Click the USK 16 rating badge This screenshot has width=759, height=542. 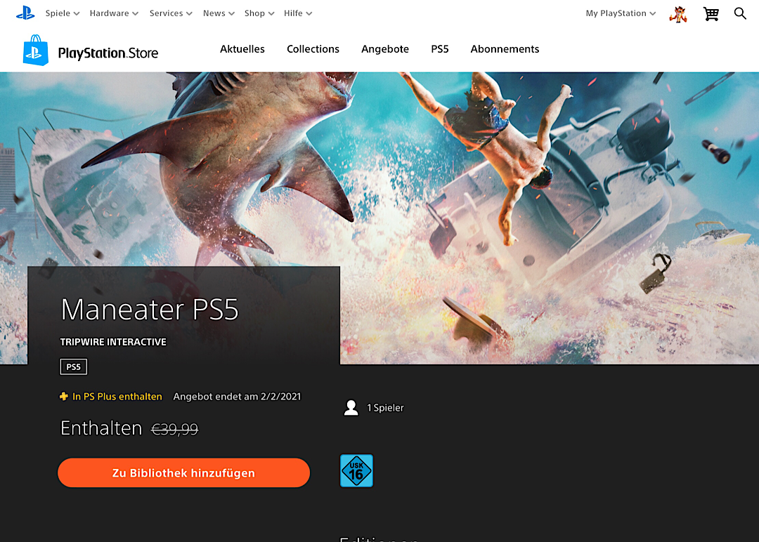(357, 470)
